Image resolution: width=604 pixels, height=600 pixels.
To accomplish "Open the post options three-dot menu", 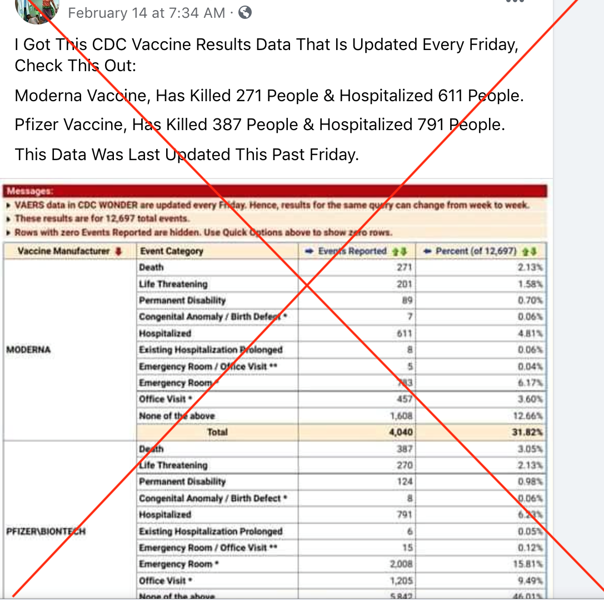I will (515, 1).
